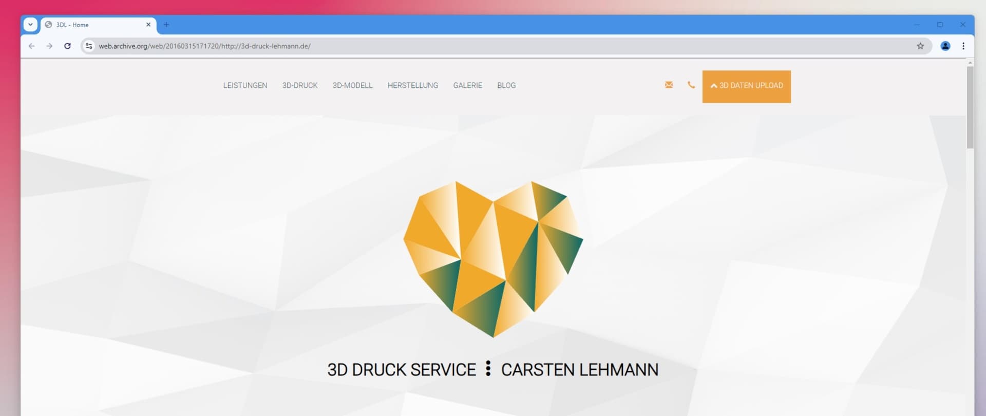Screen dimensions: 986x416
Task: Click the 3D DATEN UPLOAD button
Action: 747,86
